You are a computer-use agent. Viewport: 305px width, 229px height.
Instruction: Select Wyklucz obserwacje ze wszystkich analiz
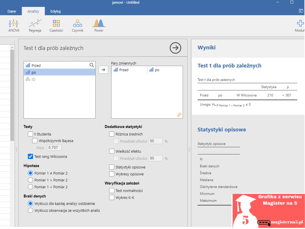click(30, 210)
